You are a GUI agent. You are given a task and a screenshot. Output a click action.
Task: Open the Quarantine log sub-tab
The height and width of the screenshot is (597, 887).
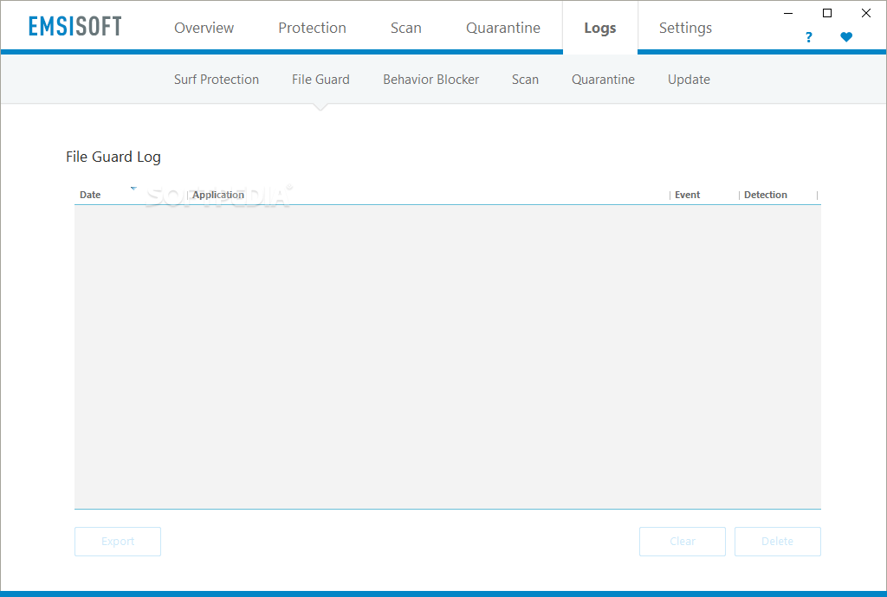pos(603,80)
